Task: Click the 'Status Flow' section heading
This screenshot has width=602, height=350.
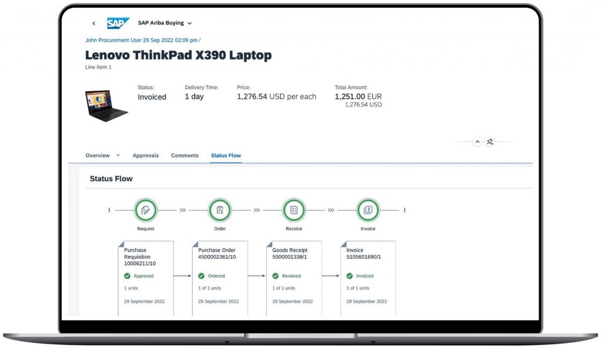Action: point(111,179)
